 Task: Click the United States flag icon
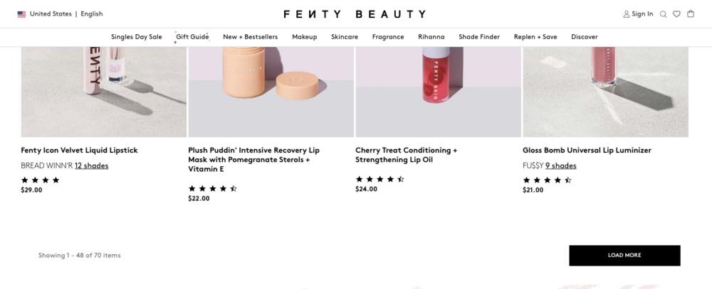coord(21,14)
